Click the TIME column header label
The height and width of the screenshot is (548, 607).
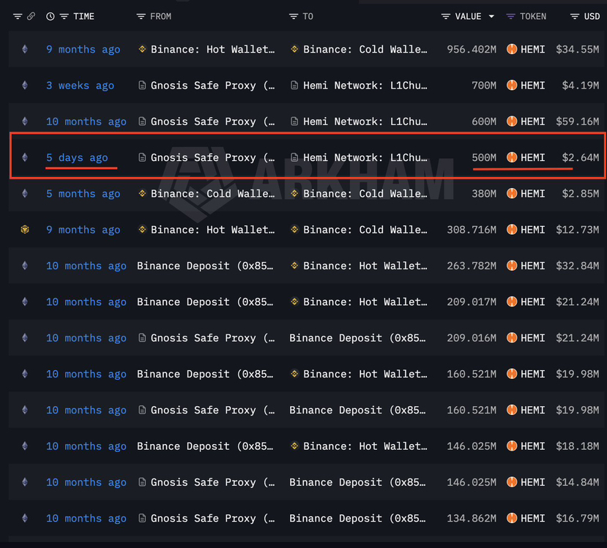click(83, 16)
